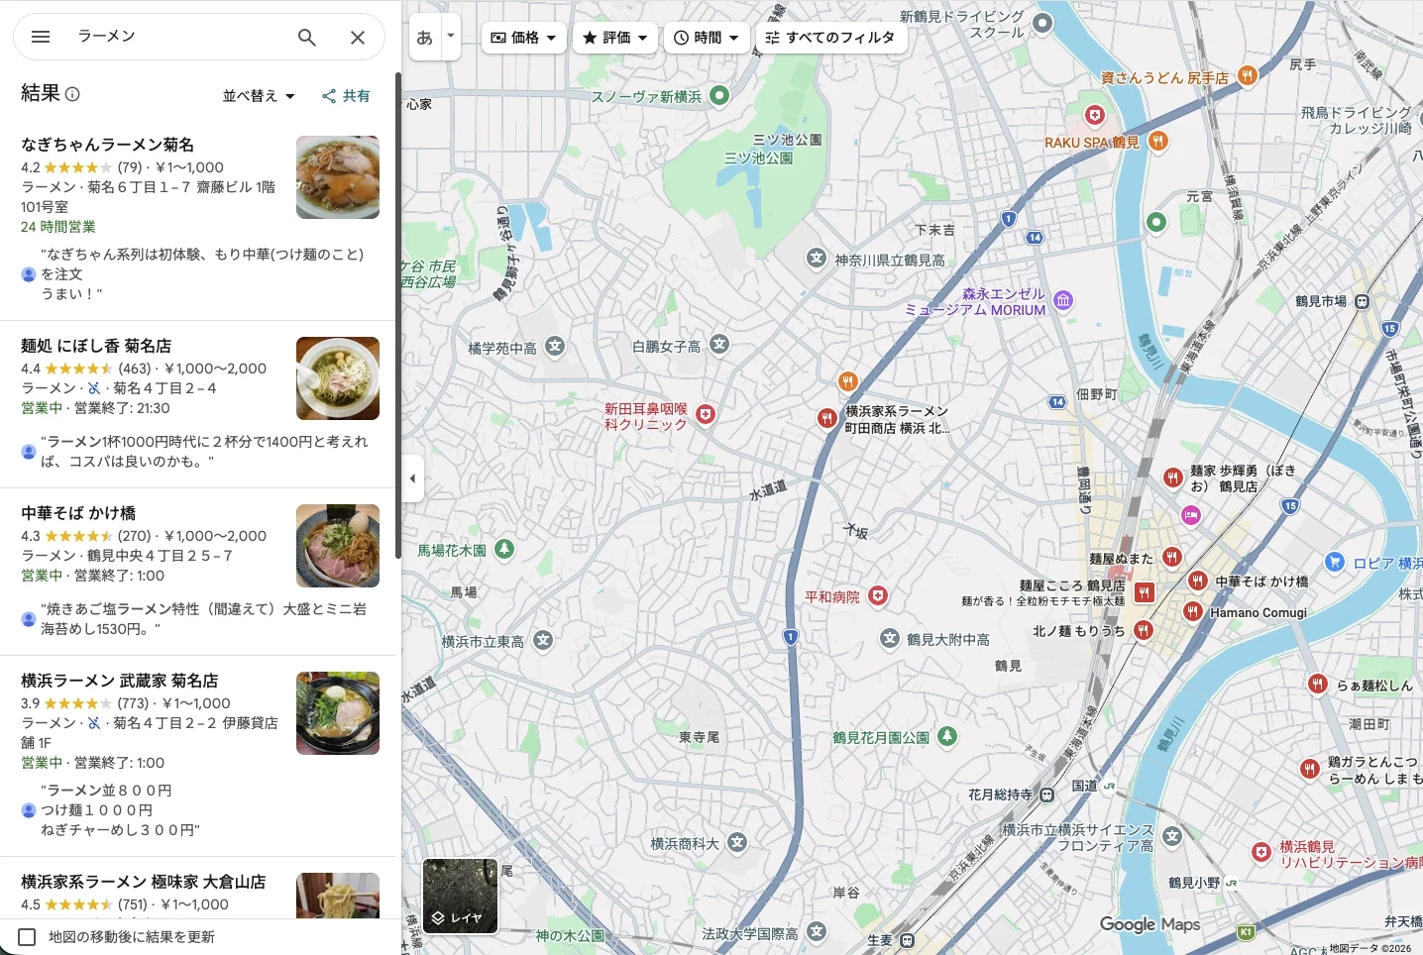Image resolution: width=1423 pixels, height=955 pixels.
Task: Open the 時間 hours filter dropdown
Action: pos(707,38)
